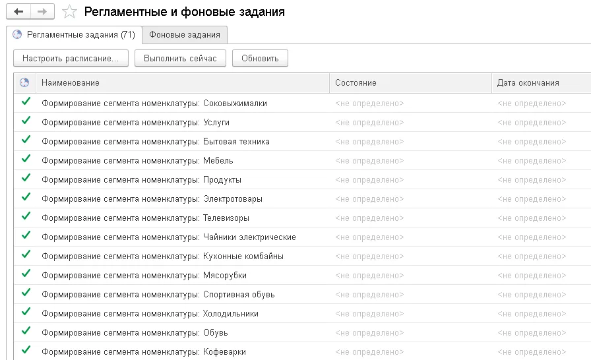Click green checkmark in Услуги row
This screenshot has width=591, height=360.
pos(26,121)
